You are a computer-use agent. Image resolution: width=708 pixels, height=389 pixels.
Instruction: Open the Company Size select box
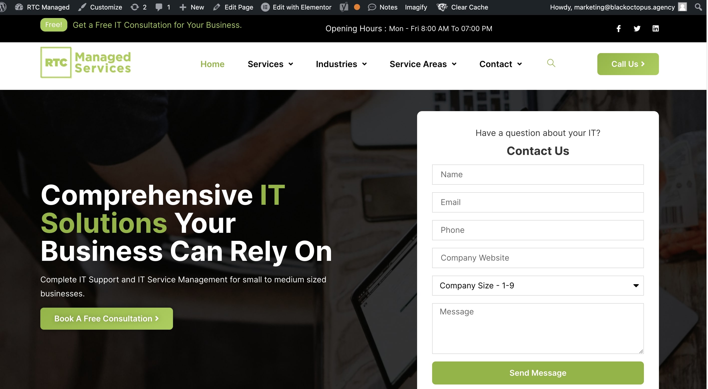click(x=538, y=285)
